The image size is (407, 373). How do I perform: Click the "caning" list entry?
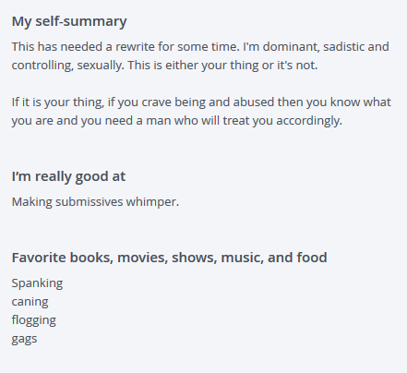30,302
